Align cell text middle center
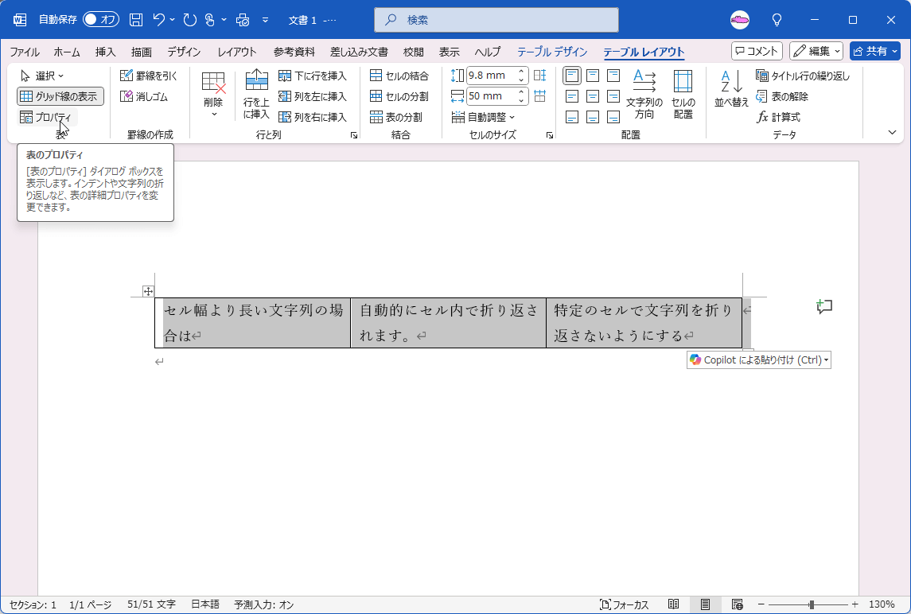Image resolution: width=911 pixels, height=614 pixels. 593,96
